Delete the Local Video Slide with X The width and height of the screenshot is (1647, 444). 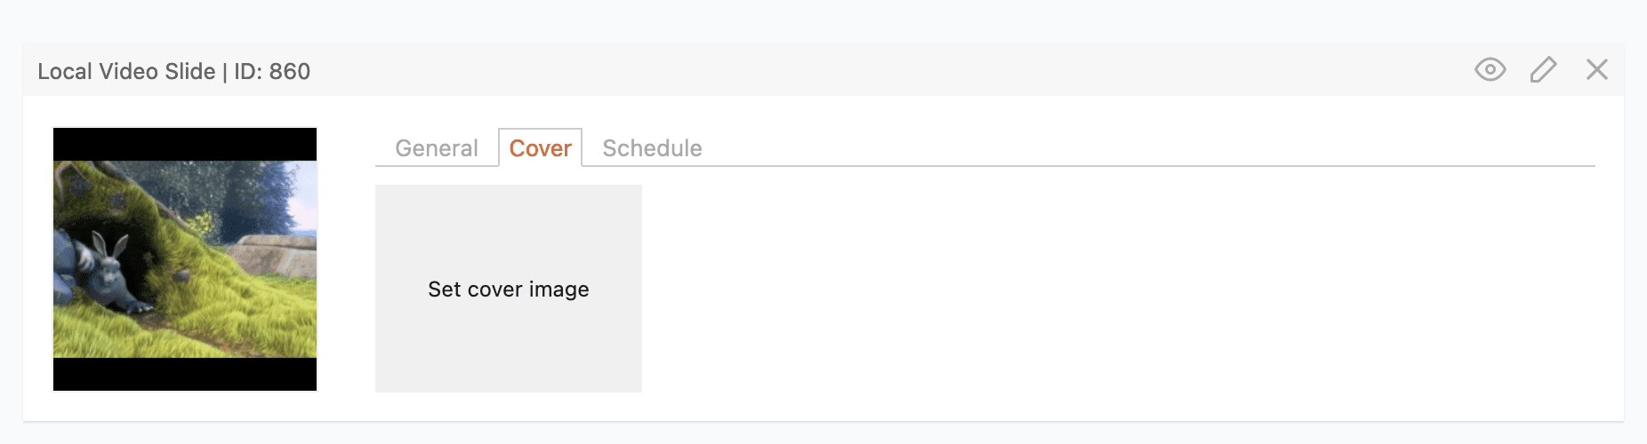(x=1596, y=69)
